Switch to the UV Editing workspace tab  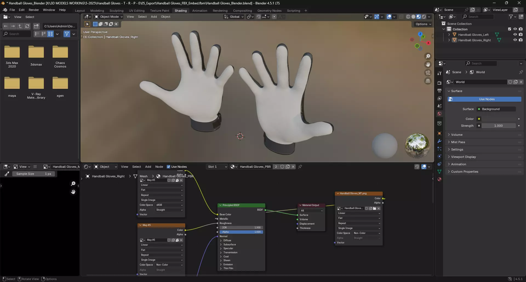[137, 11]
